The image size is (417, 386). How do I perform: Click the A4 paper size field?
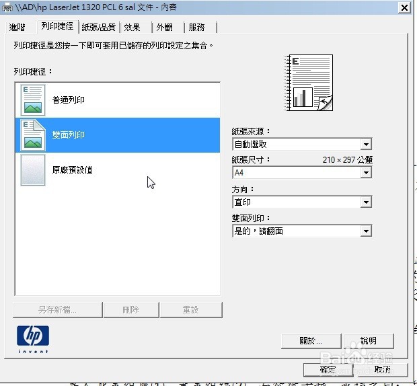302,173
